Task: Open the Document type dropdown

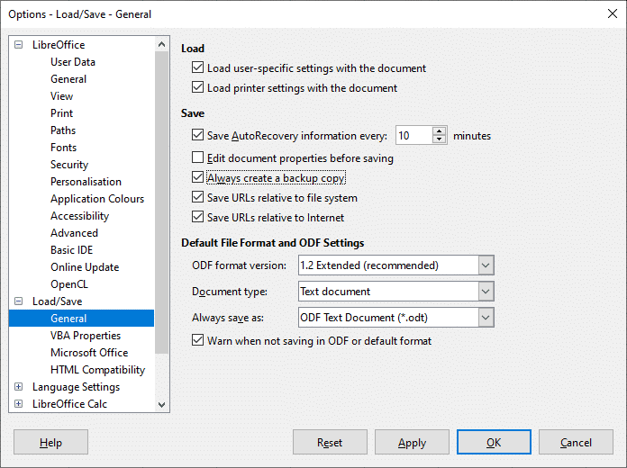Action: coord(486,292)
